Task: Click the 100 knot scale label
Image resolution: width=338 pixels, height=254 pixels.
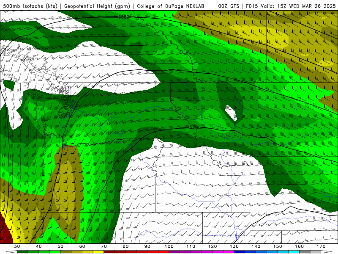Action: pyautogui.click(x=169, y=246)
